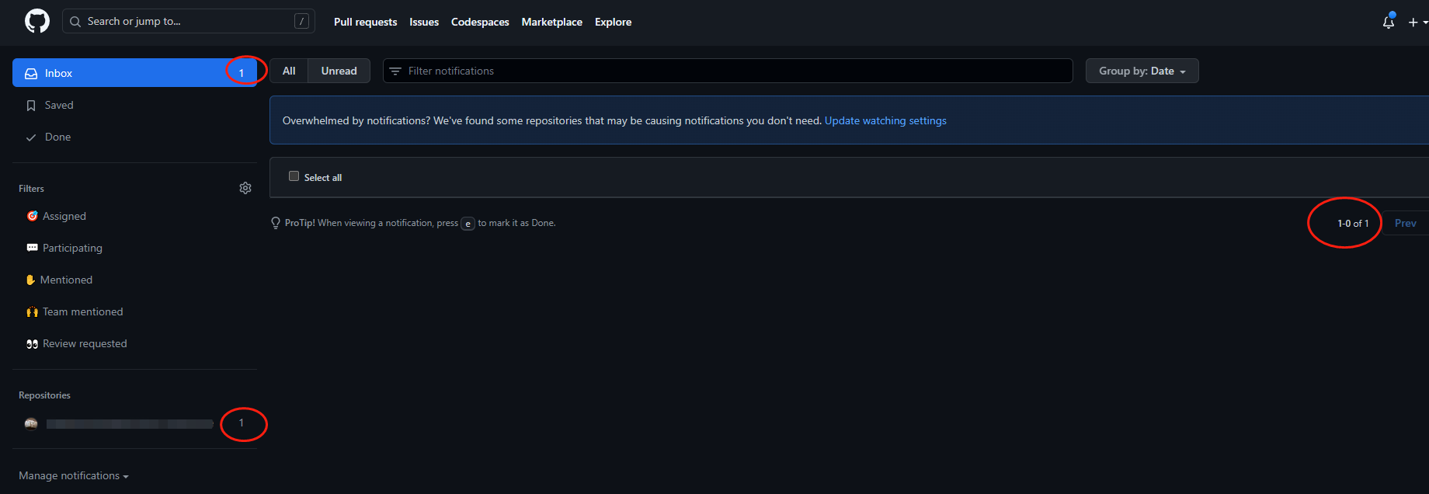This screenshot has height=494, width=1429.
Task: Click the Done checkmark icon
Action: (x=31, y=137)
